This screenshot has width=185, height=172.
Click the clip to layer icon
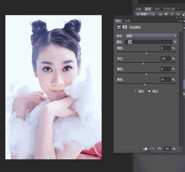coord(145,149)
